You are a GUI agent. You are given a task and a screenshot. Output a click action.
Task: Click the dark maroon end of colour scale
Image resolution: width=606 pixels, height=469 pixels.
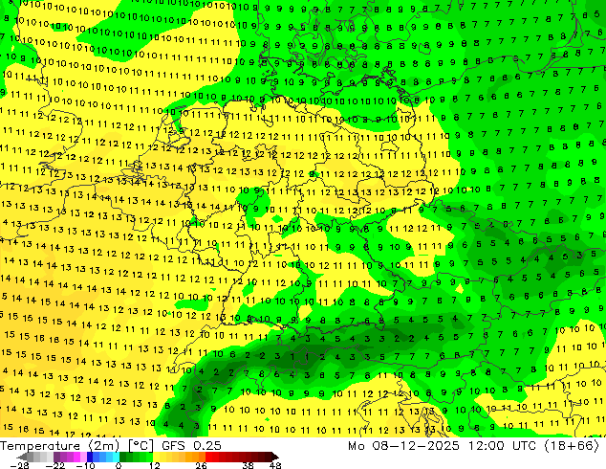click(x=274, y=457)
